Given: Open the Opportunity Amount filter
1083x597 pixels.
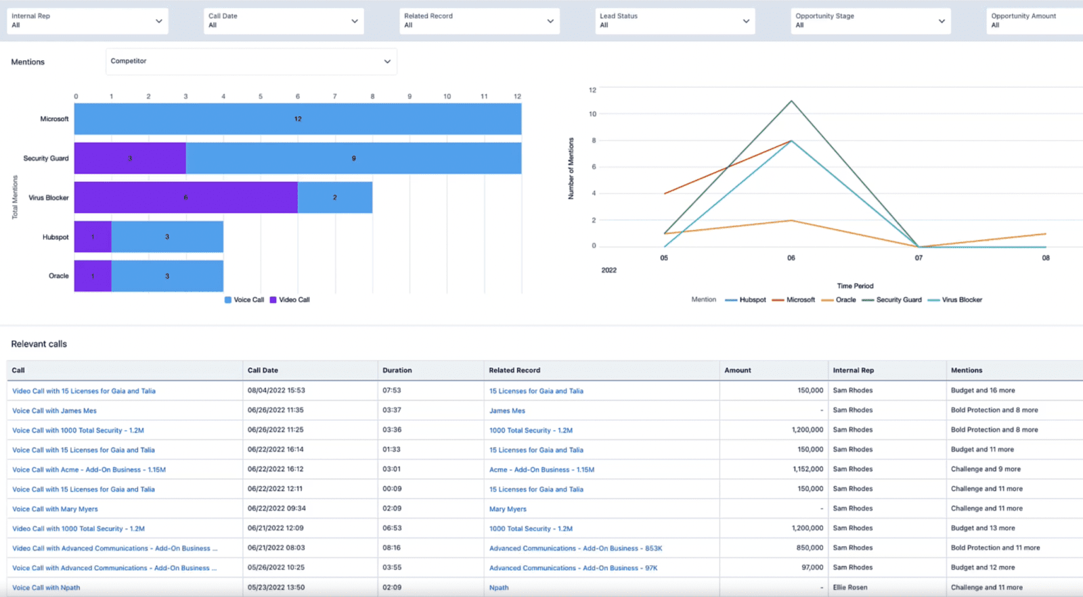Looking at the screenshot, I should 1034,21.
